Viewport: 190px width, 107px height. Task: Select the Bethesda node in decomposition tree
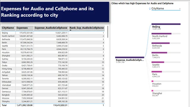click(x=166, y=45)
